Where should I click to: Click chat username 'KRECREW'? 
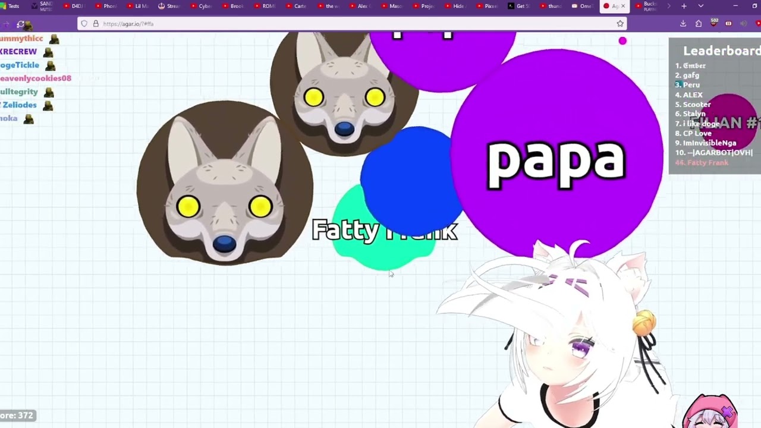coord(18,52)
